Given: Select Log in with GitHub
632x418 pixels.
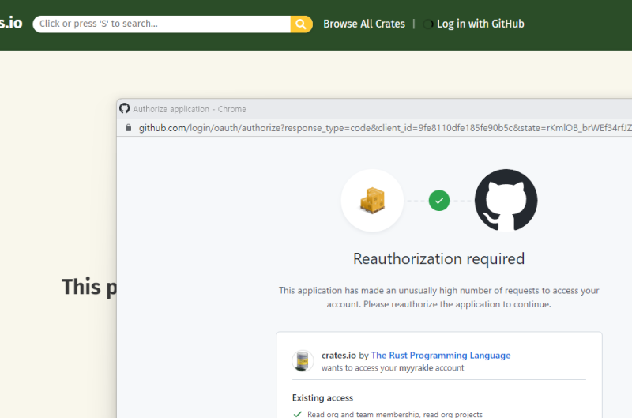Looking at the screenshot, I should pos(480,24).
